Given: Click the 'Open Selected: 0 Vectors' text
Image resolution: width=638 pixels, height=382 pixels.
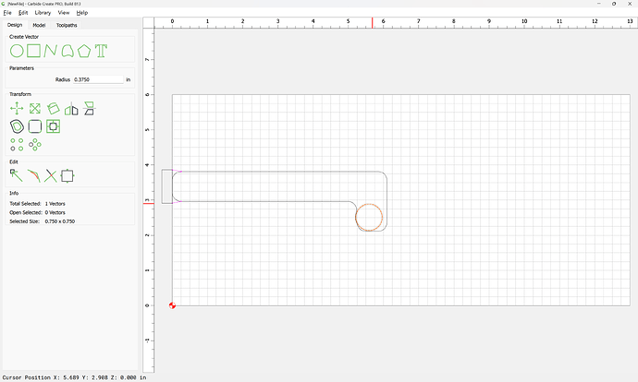Looking at the screenshot, I should click(x=37, y=213).
